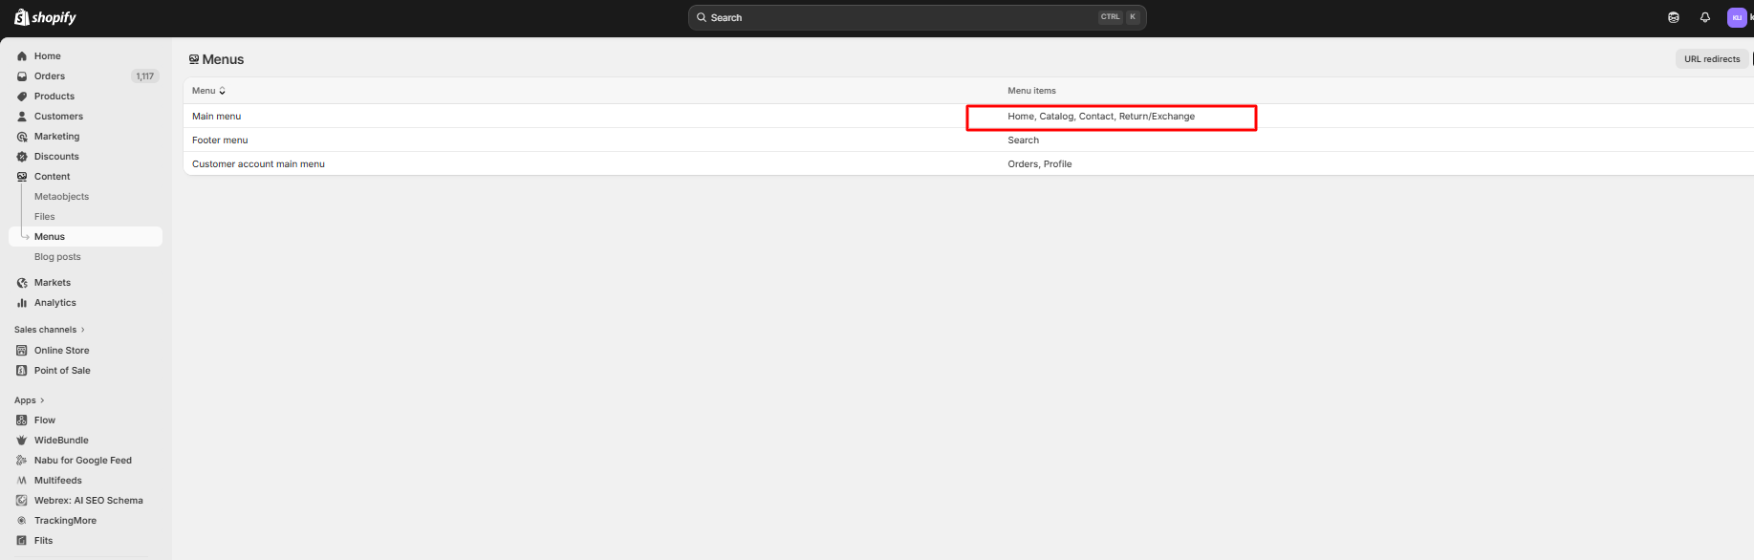
Task: Open the Sidekick assistant icon in top bar
Action: (1673, 17)
